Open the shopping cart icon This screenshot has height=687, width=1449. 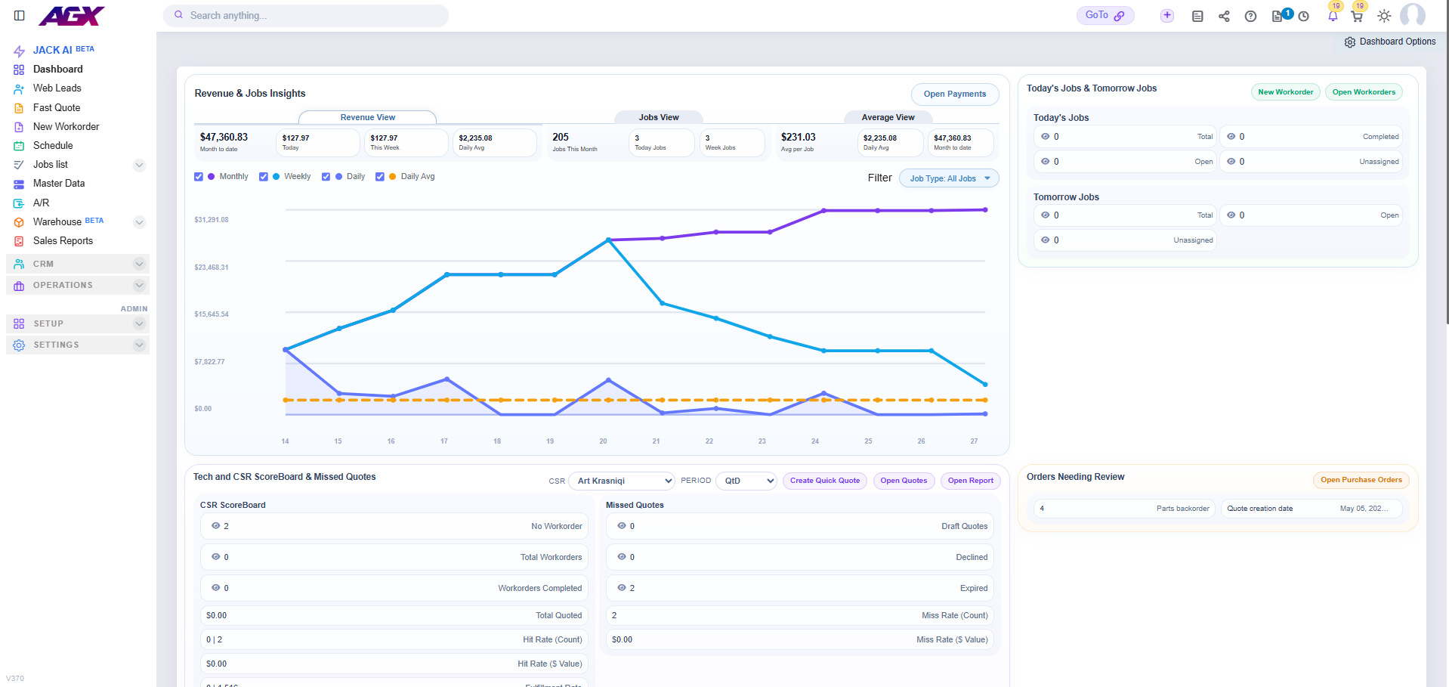(x=1357, y=17)
